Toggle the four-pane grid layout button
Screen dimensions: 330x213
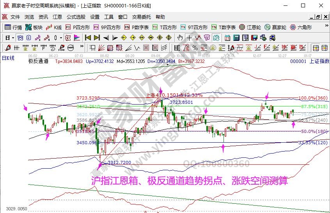316,48
